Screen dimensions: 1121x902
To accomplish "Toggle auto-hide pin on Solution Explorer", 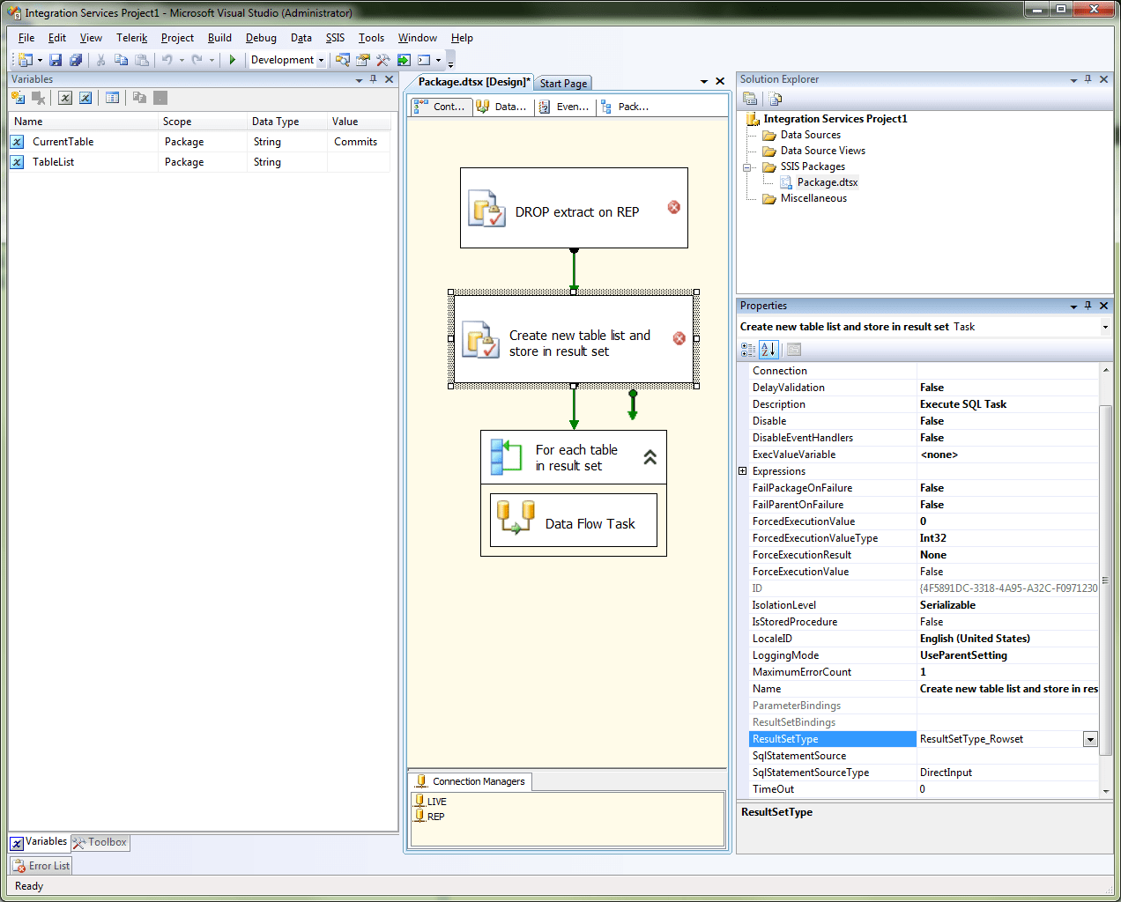I will 1088,79.
